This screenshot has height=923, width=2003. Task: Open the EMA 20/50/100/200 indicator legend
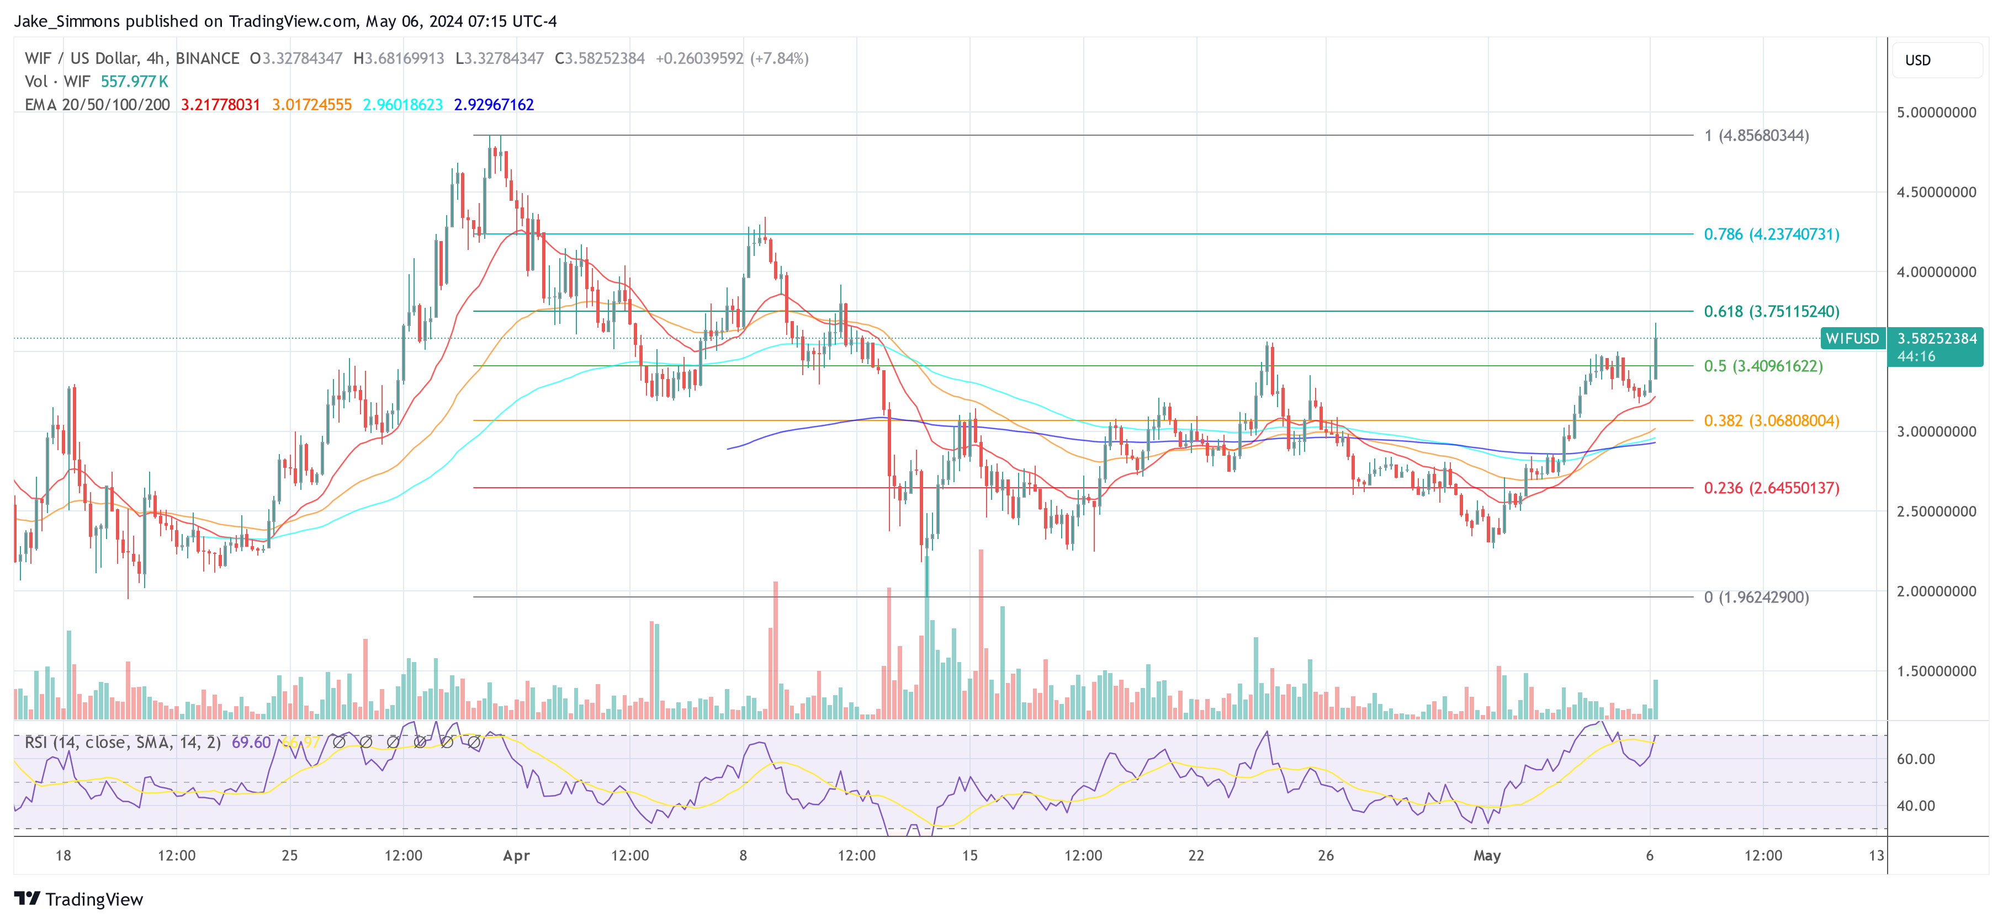[x=97, y=104]
